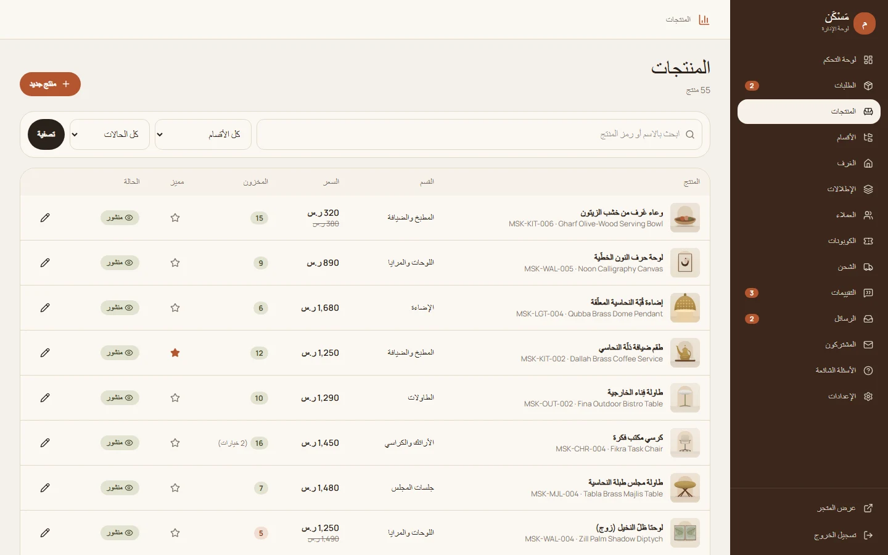Image resolution: width=888 pixels, height=555 pixels.
Task: Open الشحن shipping settings
Action: (x=809, y=267)
